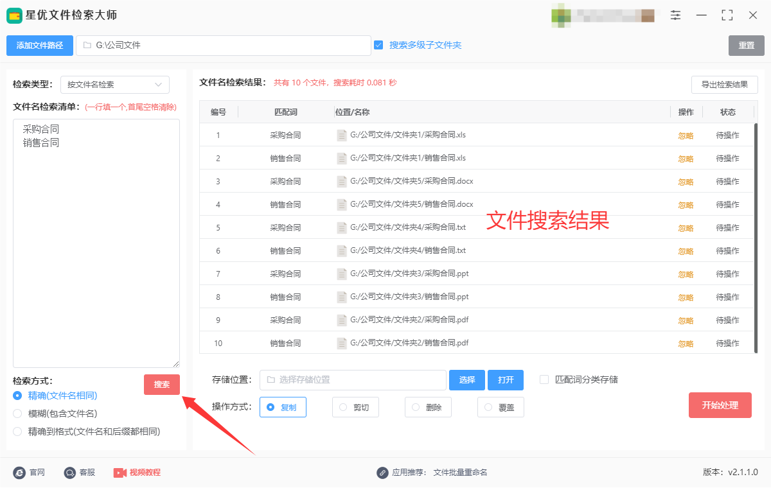Click the folder icon in the path field
The image size is (771, 488).
pyautogui.click(x=87, y=46)
